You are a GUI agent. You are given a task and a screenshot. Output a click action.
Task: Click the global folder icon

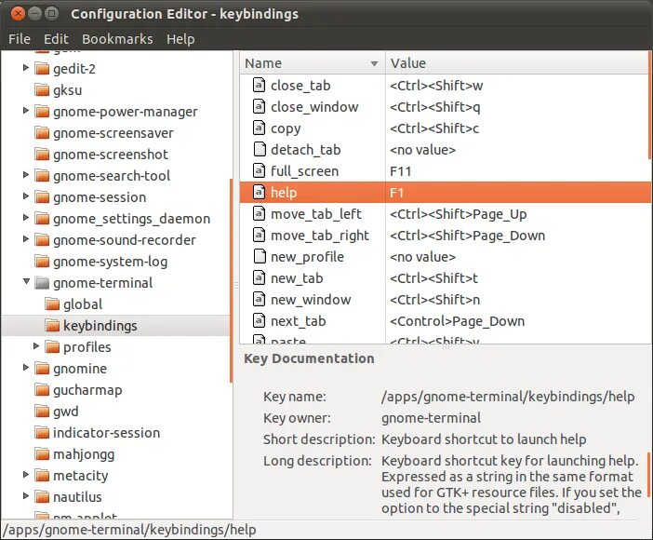(x=52, y=304)
